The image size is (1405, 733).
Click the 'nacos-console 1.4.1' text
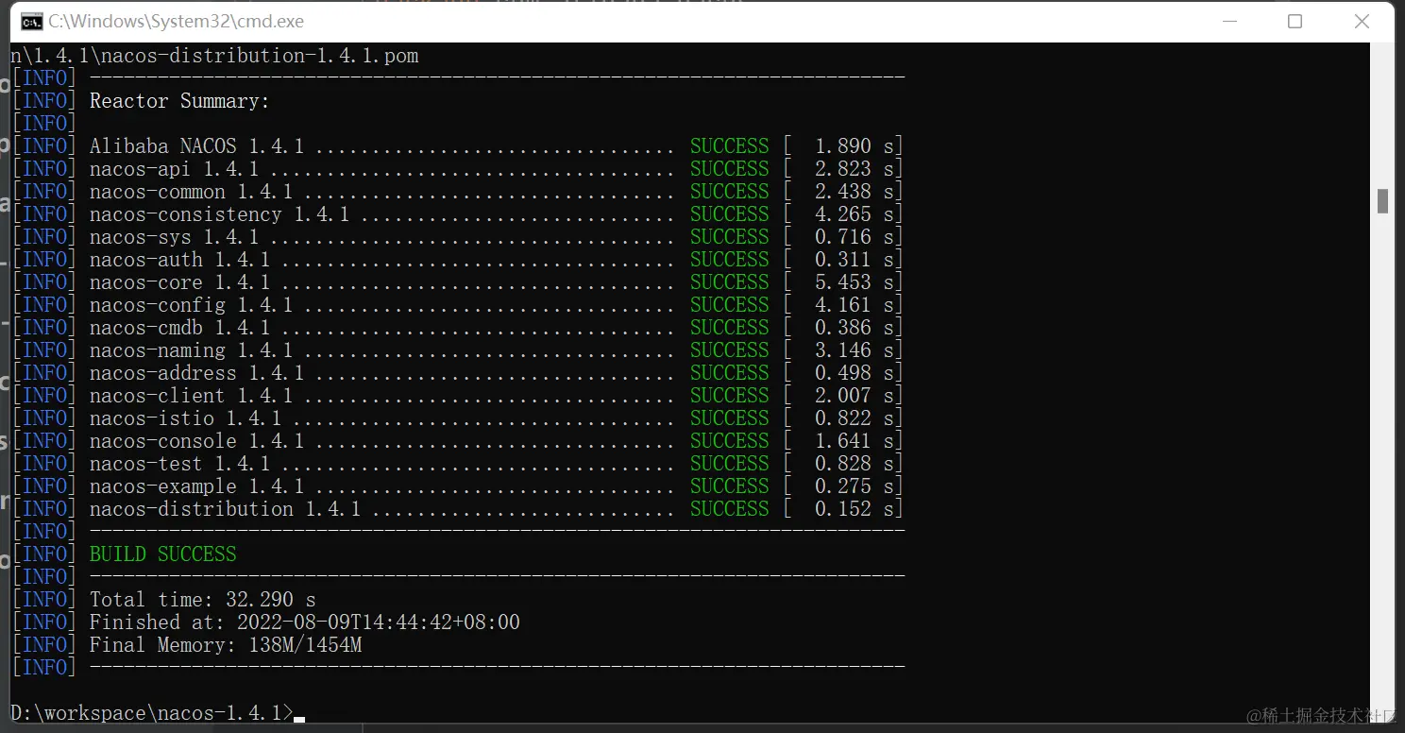196,441
